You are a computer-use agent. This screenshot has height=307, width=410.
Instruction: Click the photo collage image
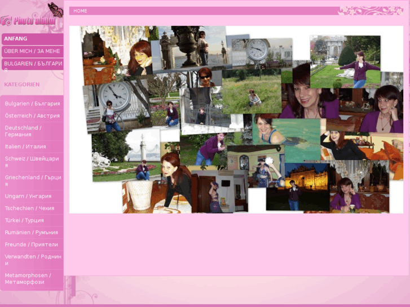[236, 119]
